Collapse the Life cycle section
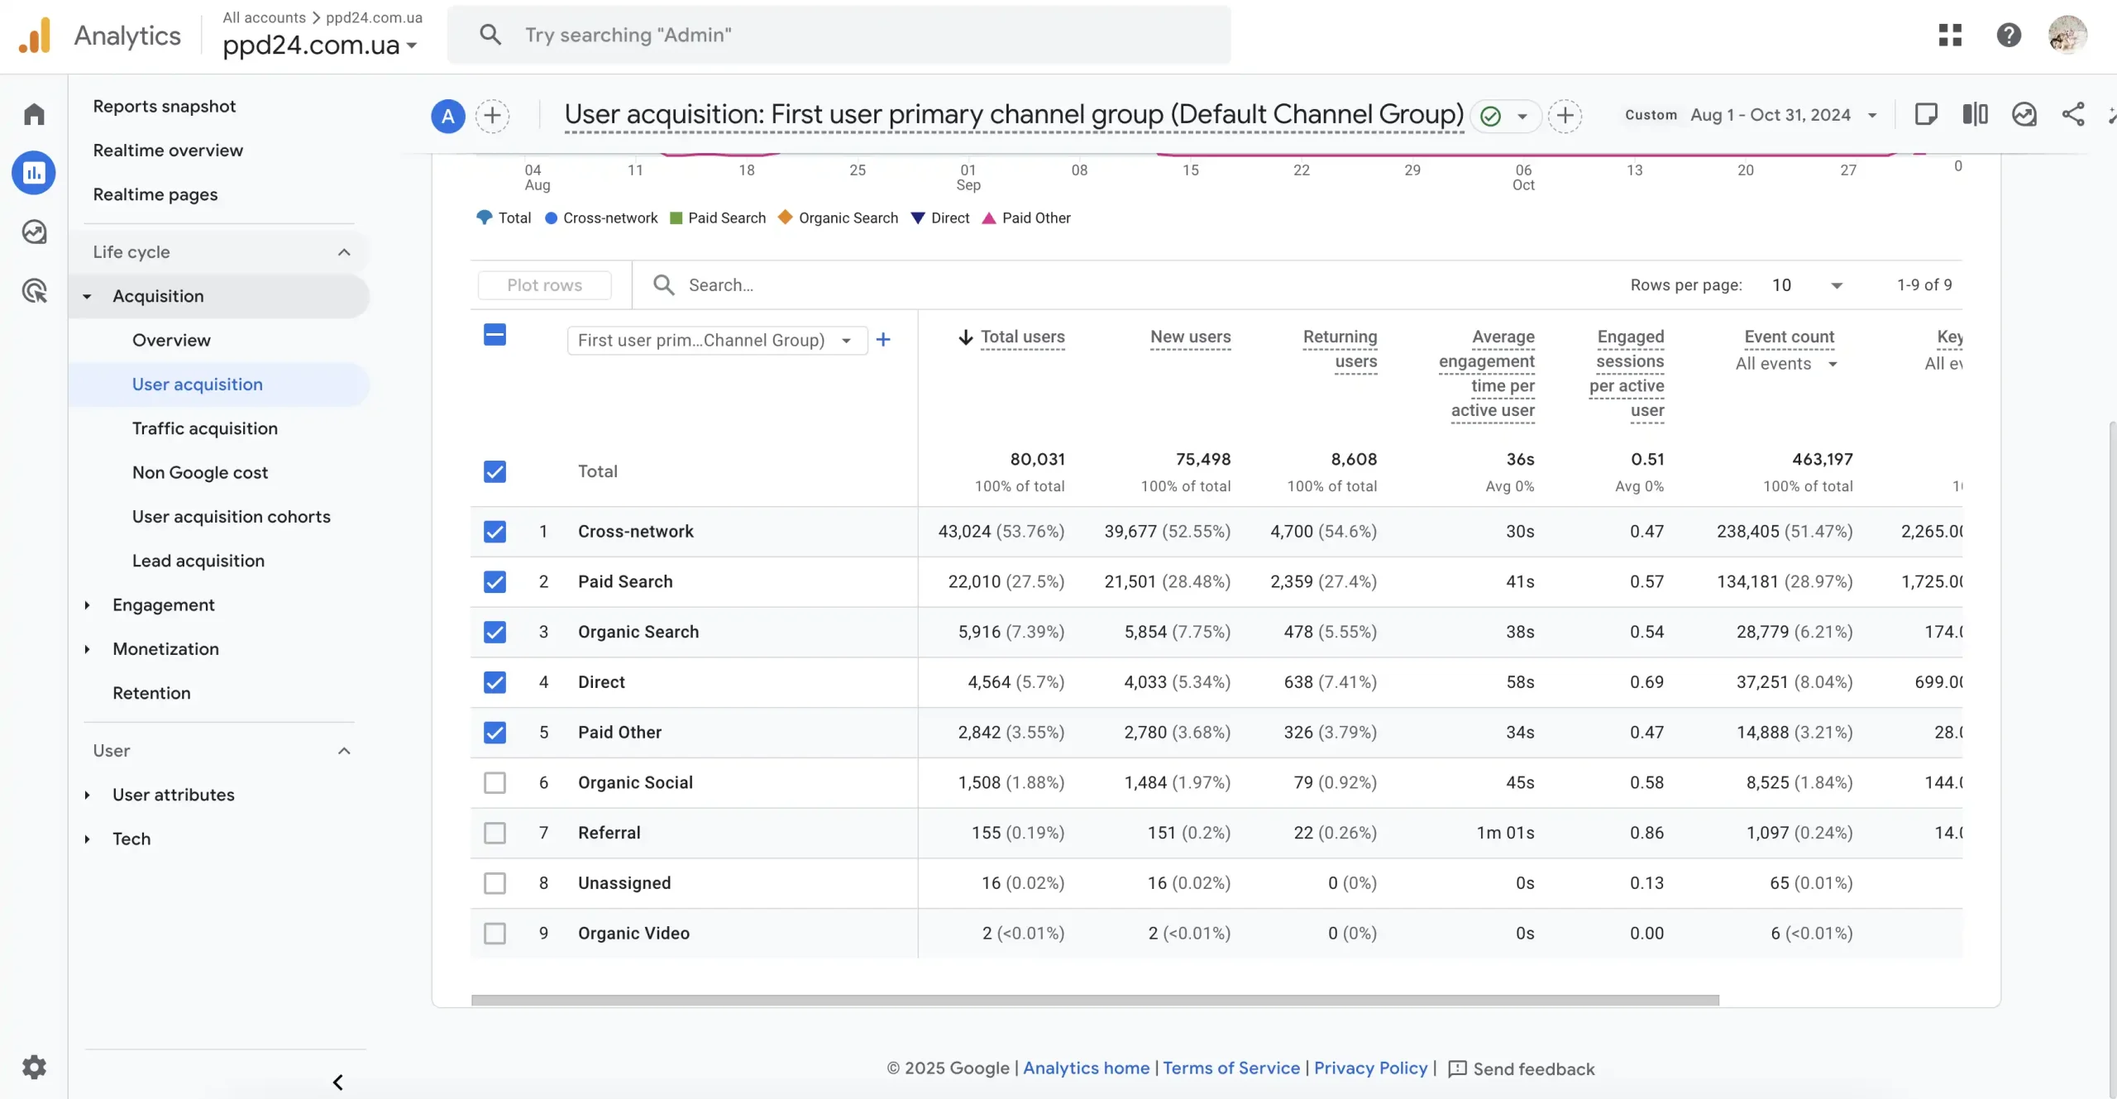2117x1099 pixels. coord(344,252)
